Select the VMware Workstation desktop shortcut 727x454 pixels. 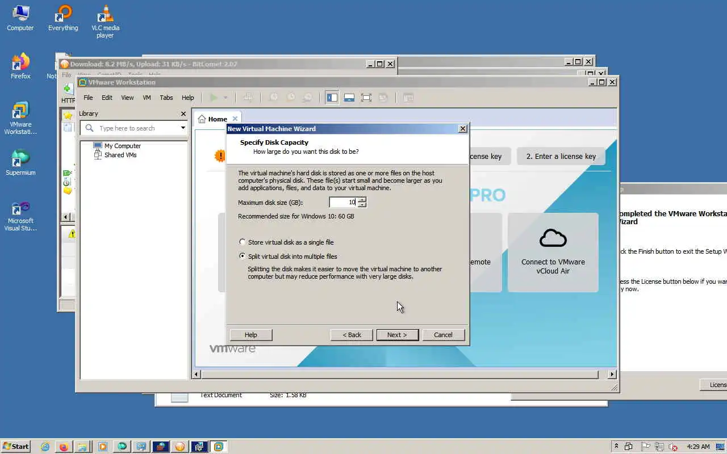click(20, 119)
